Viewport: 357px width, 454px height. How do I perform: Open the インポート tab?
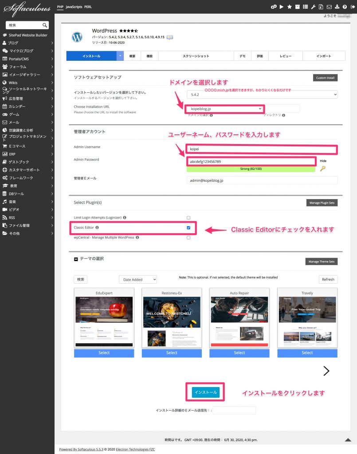[x=323, y=56]
